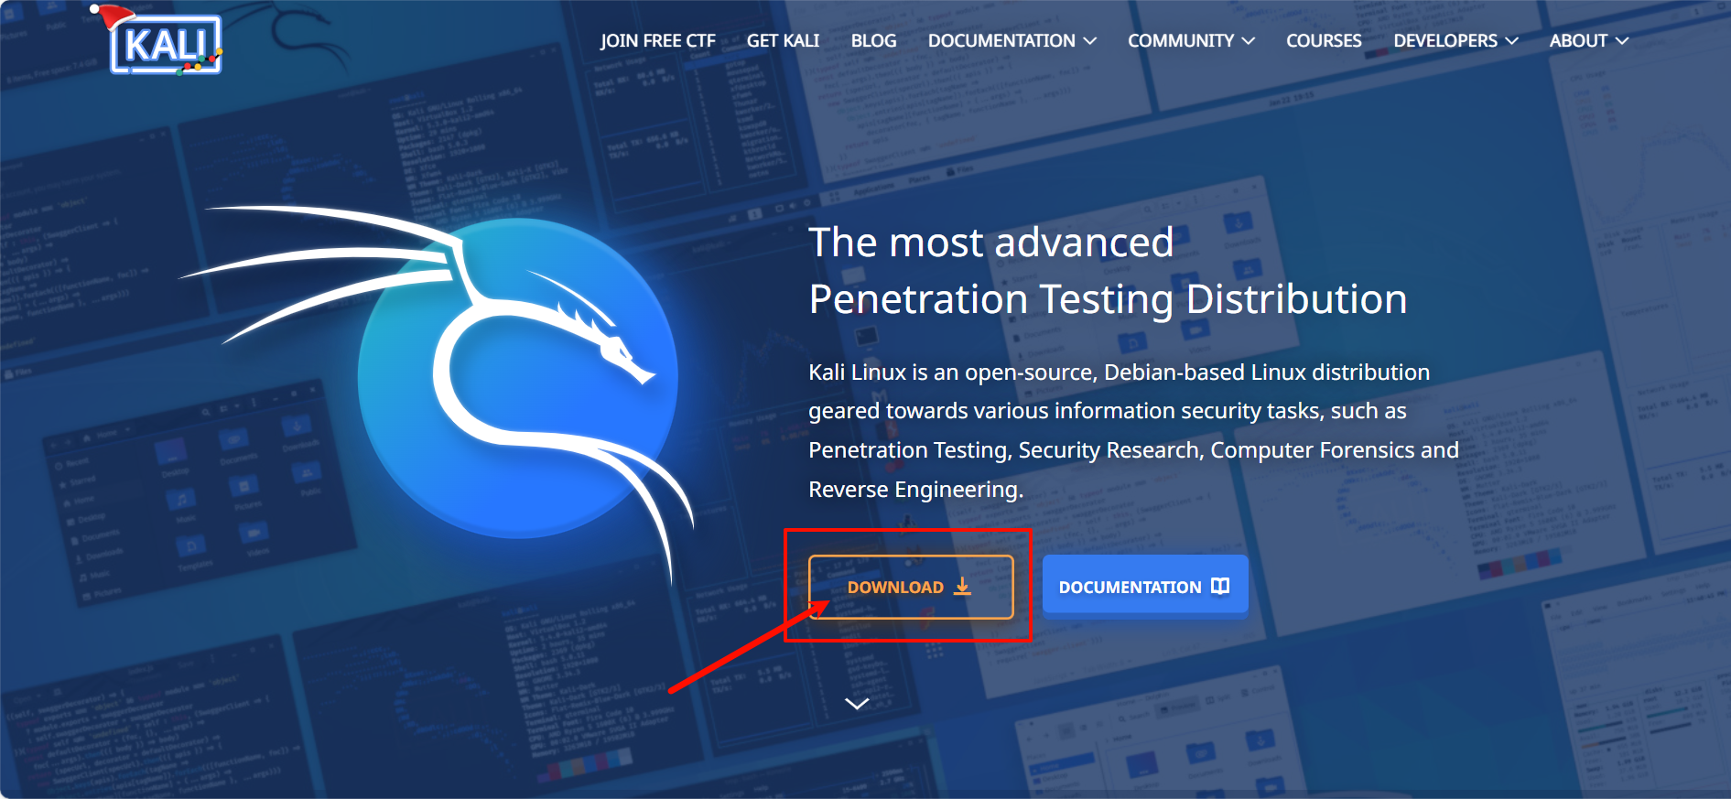Expand the chevron next to DOCUMENTATION
Screen dimensions: 1731x799
1090,41
